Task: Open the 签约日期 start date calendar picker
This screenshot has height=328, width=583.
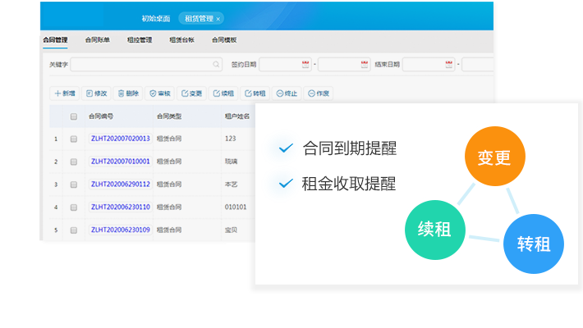Action: click(x=305, y=64)
